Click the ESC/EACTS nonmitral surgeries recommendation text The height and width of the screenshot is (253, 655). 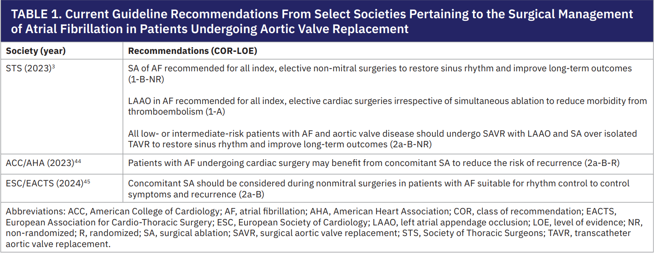tap(379, 184)
